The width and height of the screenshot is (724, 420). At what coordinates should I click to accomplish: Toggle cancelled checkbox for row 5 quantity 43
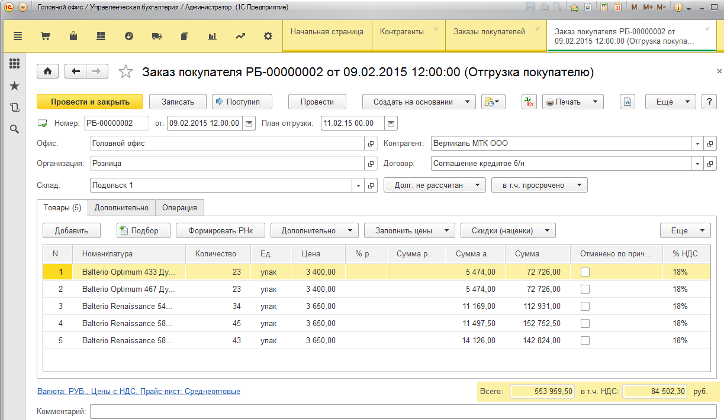[x=585, y=341]
